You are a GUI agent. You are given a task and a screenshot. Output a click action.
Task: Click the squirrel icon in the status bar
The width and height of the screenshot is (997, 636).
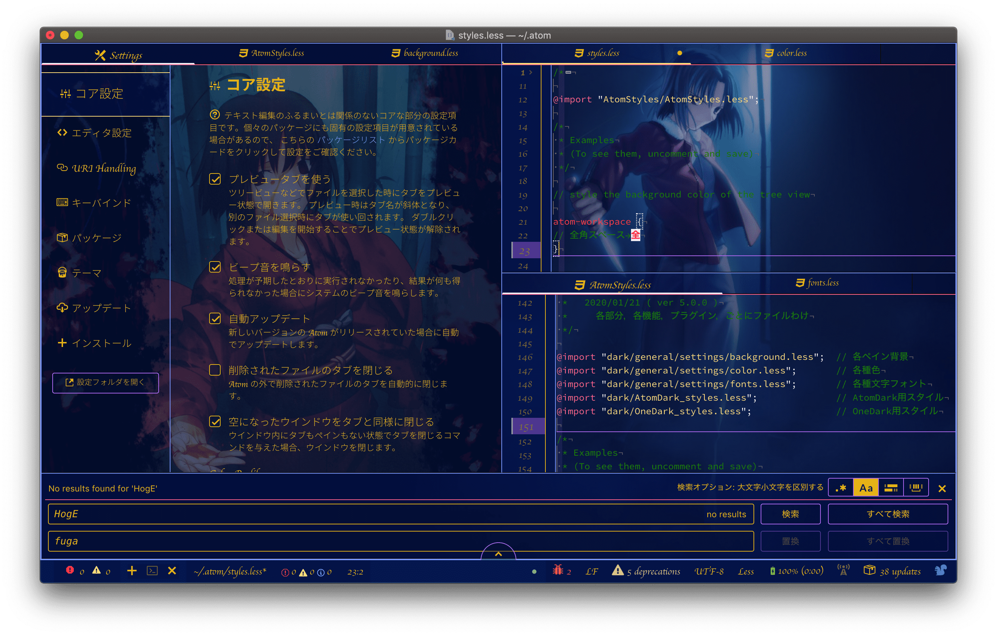click(941, 571)
